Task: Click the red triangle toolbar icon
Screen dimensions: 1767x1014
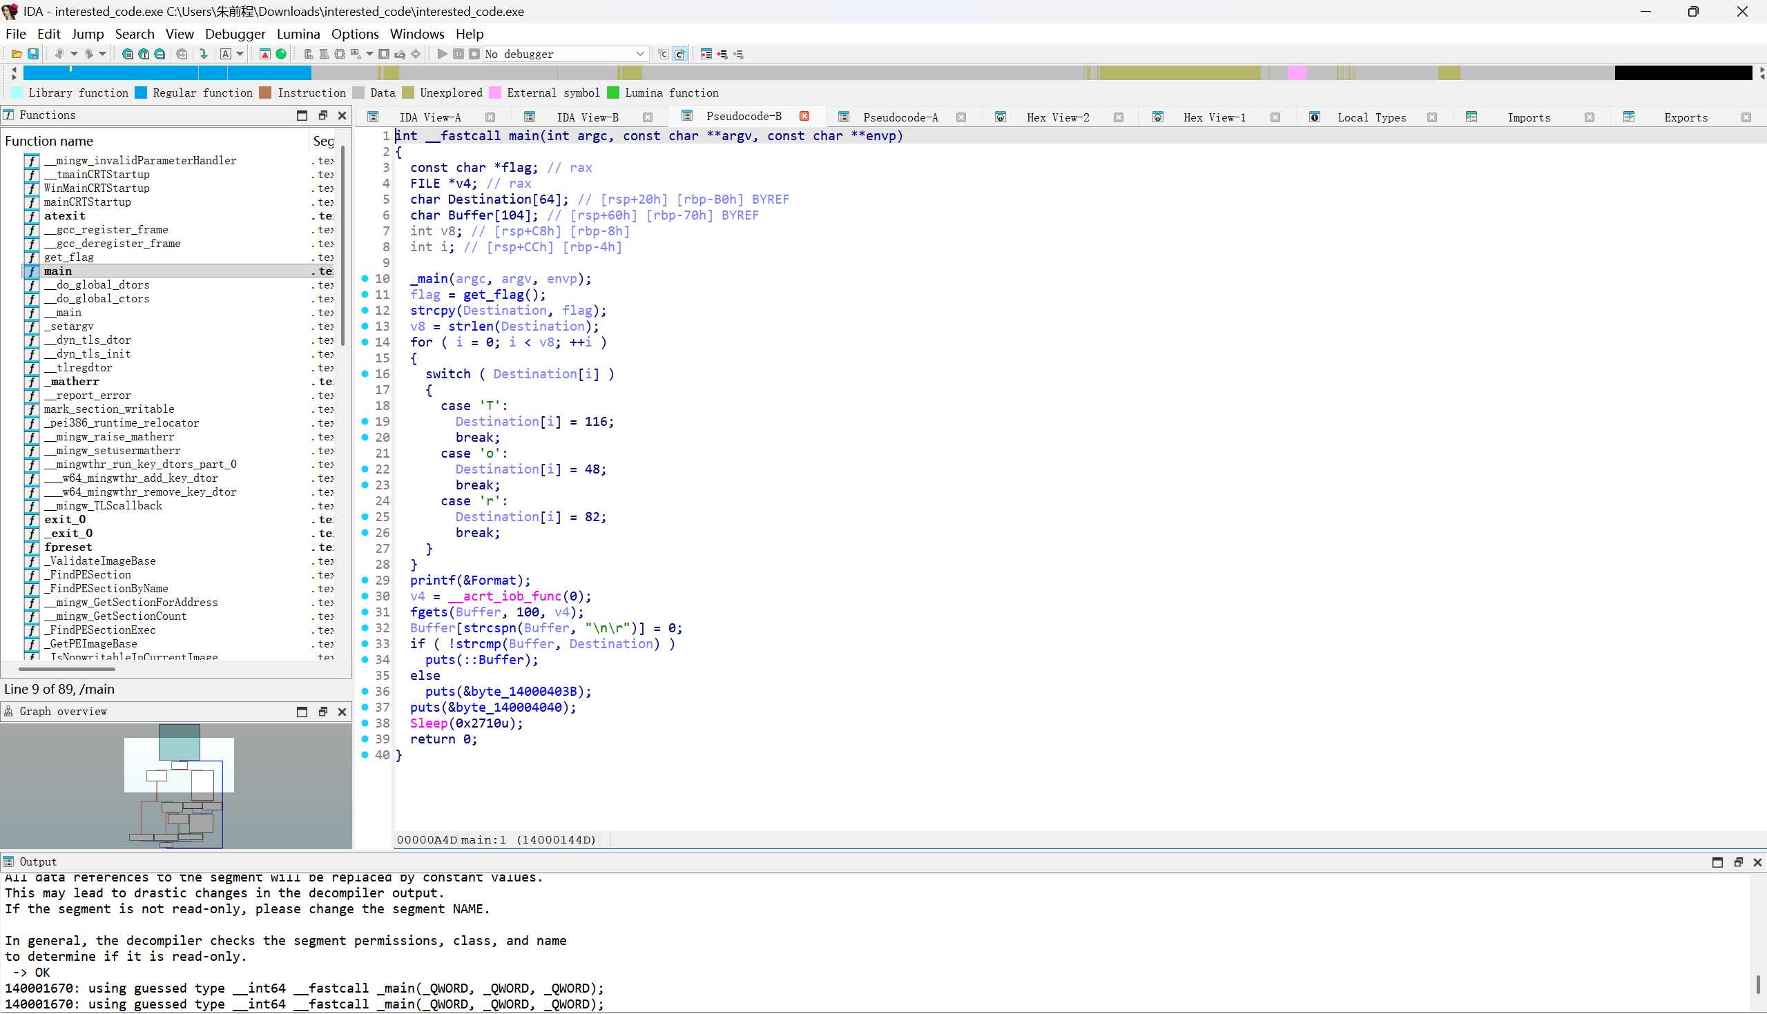Action: pyautogui.click(x=264, y=54)
